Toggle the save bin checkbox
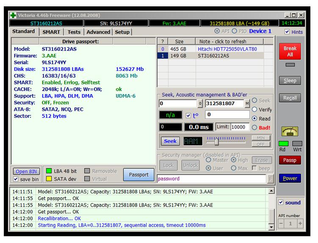 click(x=16, y=179)
